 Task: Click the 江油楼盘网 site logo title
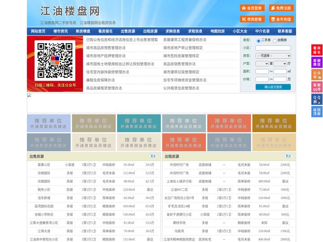click(70, 11)
